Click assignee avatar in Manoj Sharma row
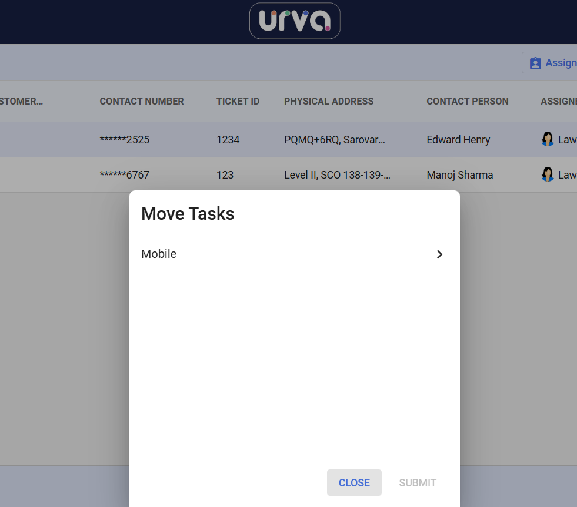The image size is (577, 507). (548, 174)
